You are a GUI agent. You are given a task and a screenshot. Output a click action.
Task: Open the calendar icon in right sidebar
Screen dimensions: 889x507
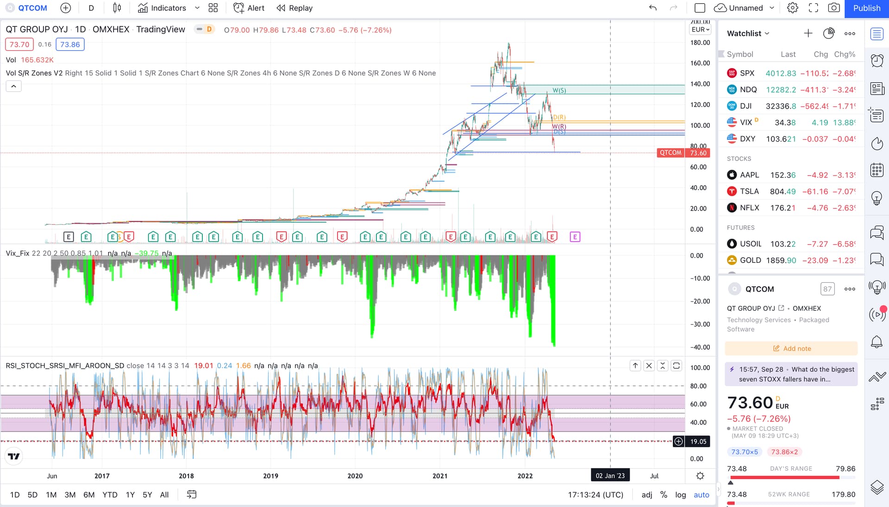(x=877, y=170)
